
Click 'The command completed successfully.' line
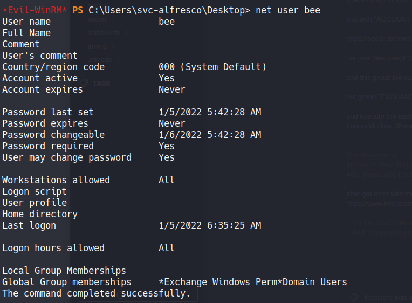[x=96, y=293]
